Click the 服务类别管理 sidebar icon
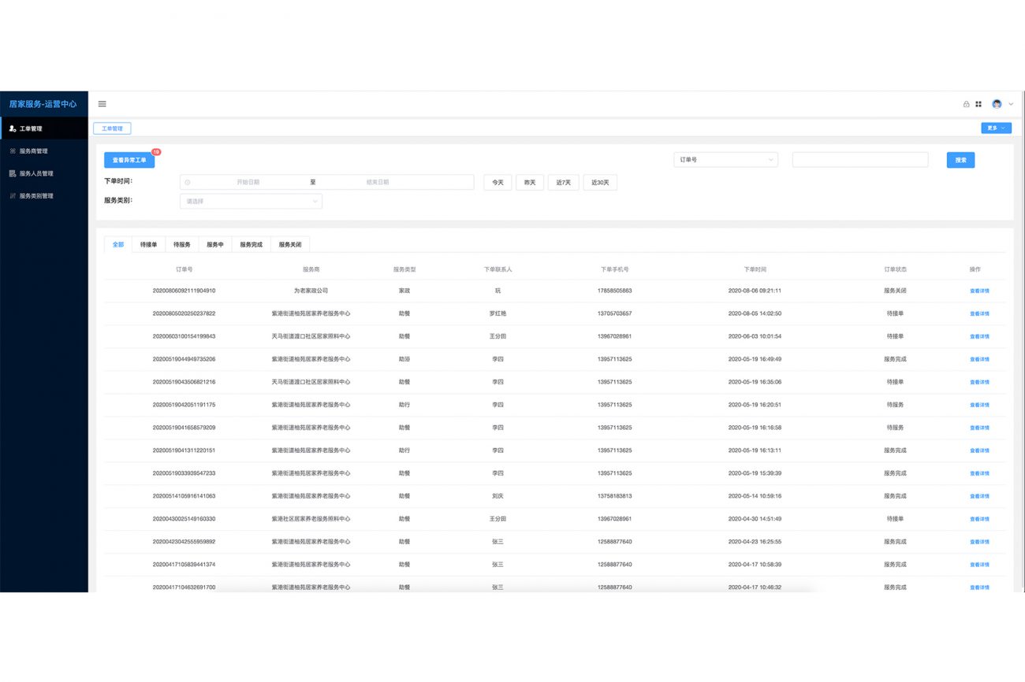 pyautogui.click(x=13, y=196)
